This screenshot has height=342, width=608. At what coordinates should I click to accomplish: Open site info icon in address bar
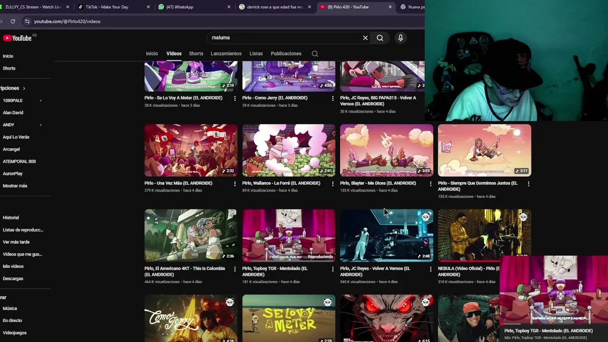27,21
